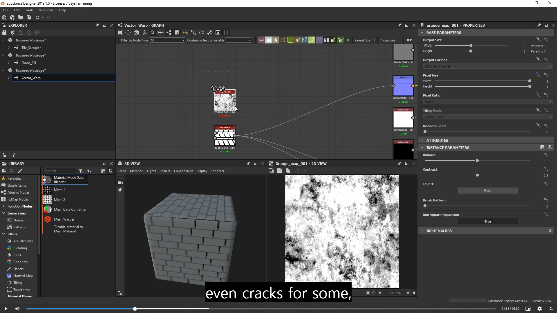Click the wrench tools icon in graph toolbar
Image resolution: width=557 pixels, height=313 pixels.
(x=209, y=32)
